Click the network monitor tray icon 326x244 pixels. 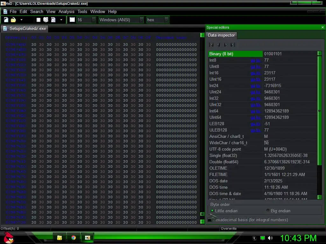263,238
